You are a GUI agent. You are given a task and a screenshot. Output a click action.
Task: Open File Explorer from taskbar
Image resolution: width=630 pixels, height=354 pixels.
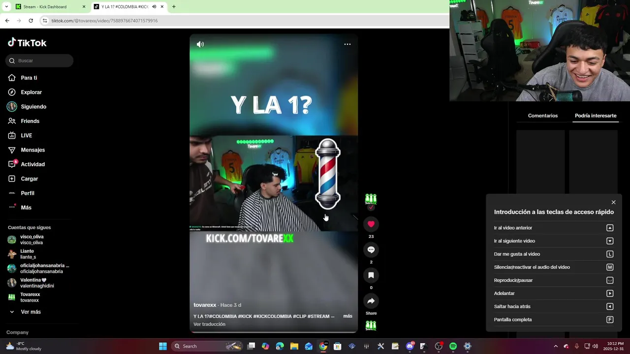click(294, 346)
